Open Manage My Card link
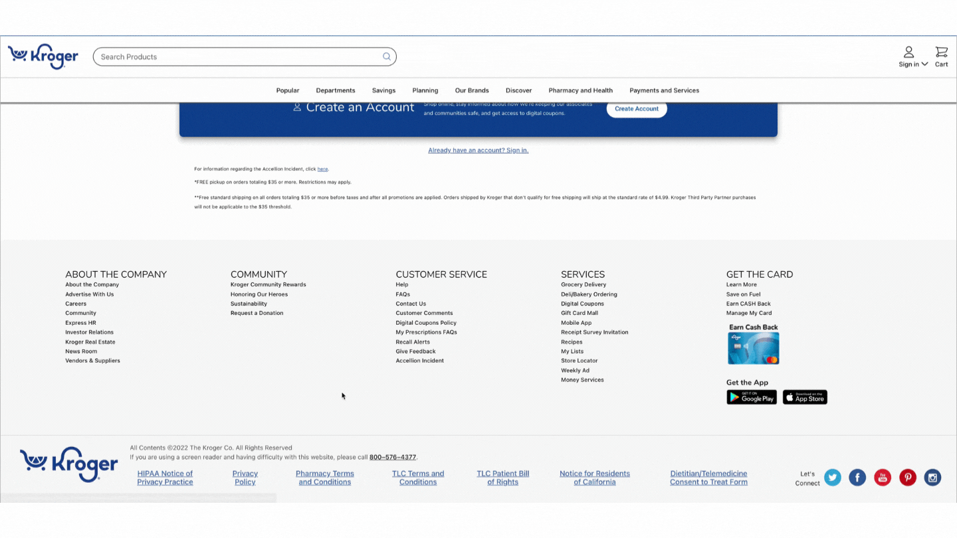Image resolution: width=957 pixels, height=538 pixels. coord(749,313)
